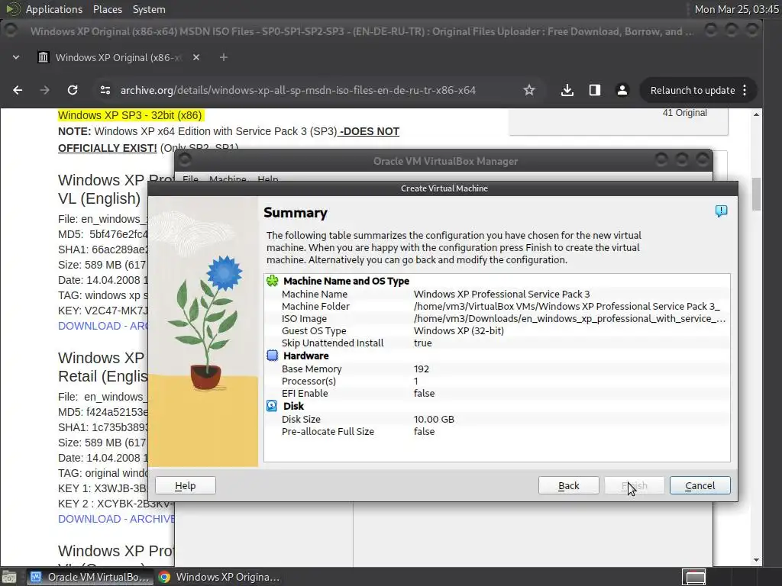Image resolution: width=782 pixels, height=586 pixels.
Task: Open the Chrome profile icon
Action: (622, 90)
